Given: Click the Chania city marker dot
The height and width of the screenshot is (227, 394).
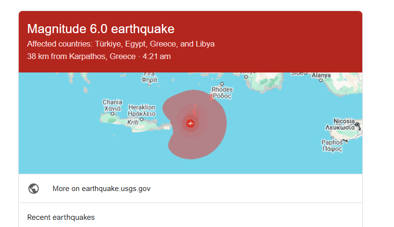Looking at the screenshot, I should coord(112,114).
